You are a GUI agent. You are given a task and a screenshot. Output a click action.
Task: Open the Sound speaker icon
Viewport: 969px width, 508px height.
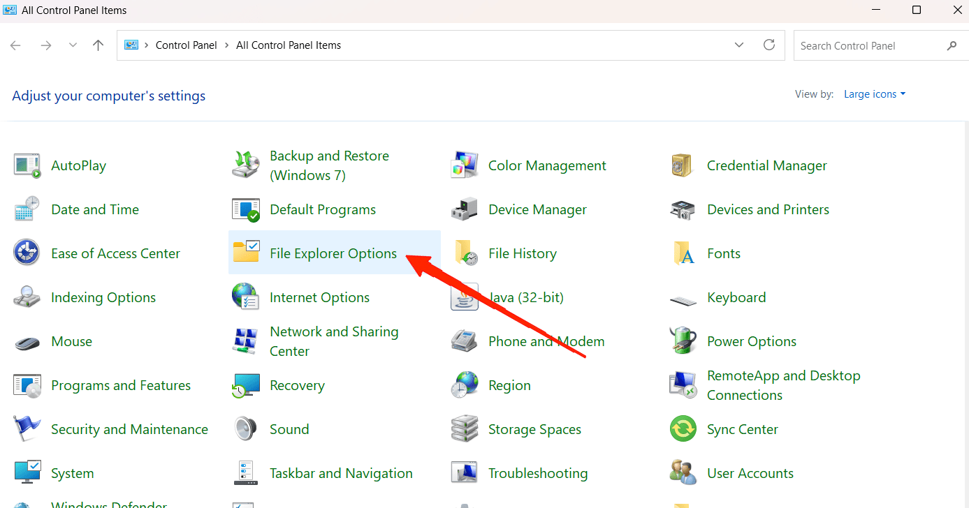point(246,429)
